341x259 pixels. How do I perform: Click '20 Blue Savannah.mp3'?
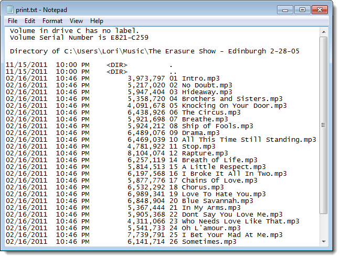[211, 201]
